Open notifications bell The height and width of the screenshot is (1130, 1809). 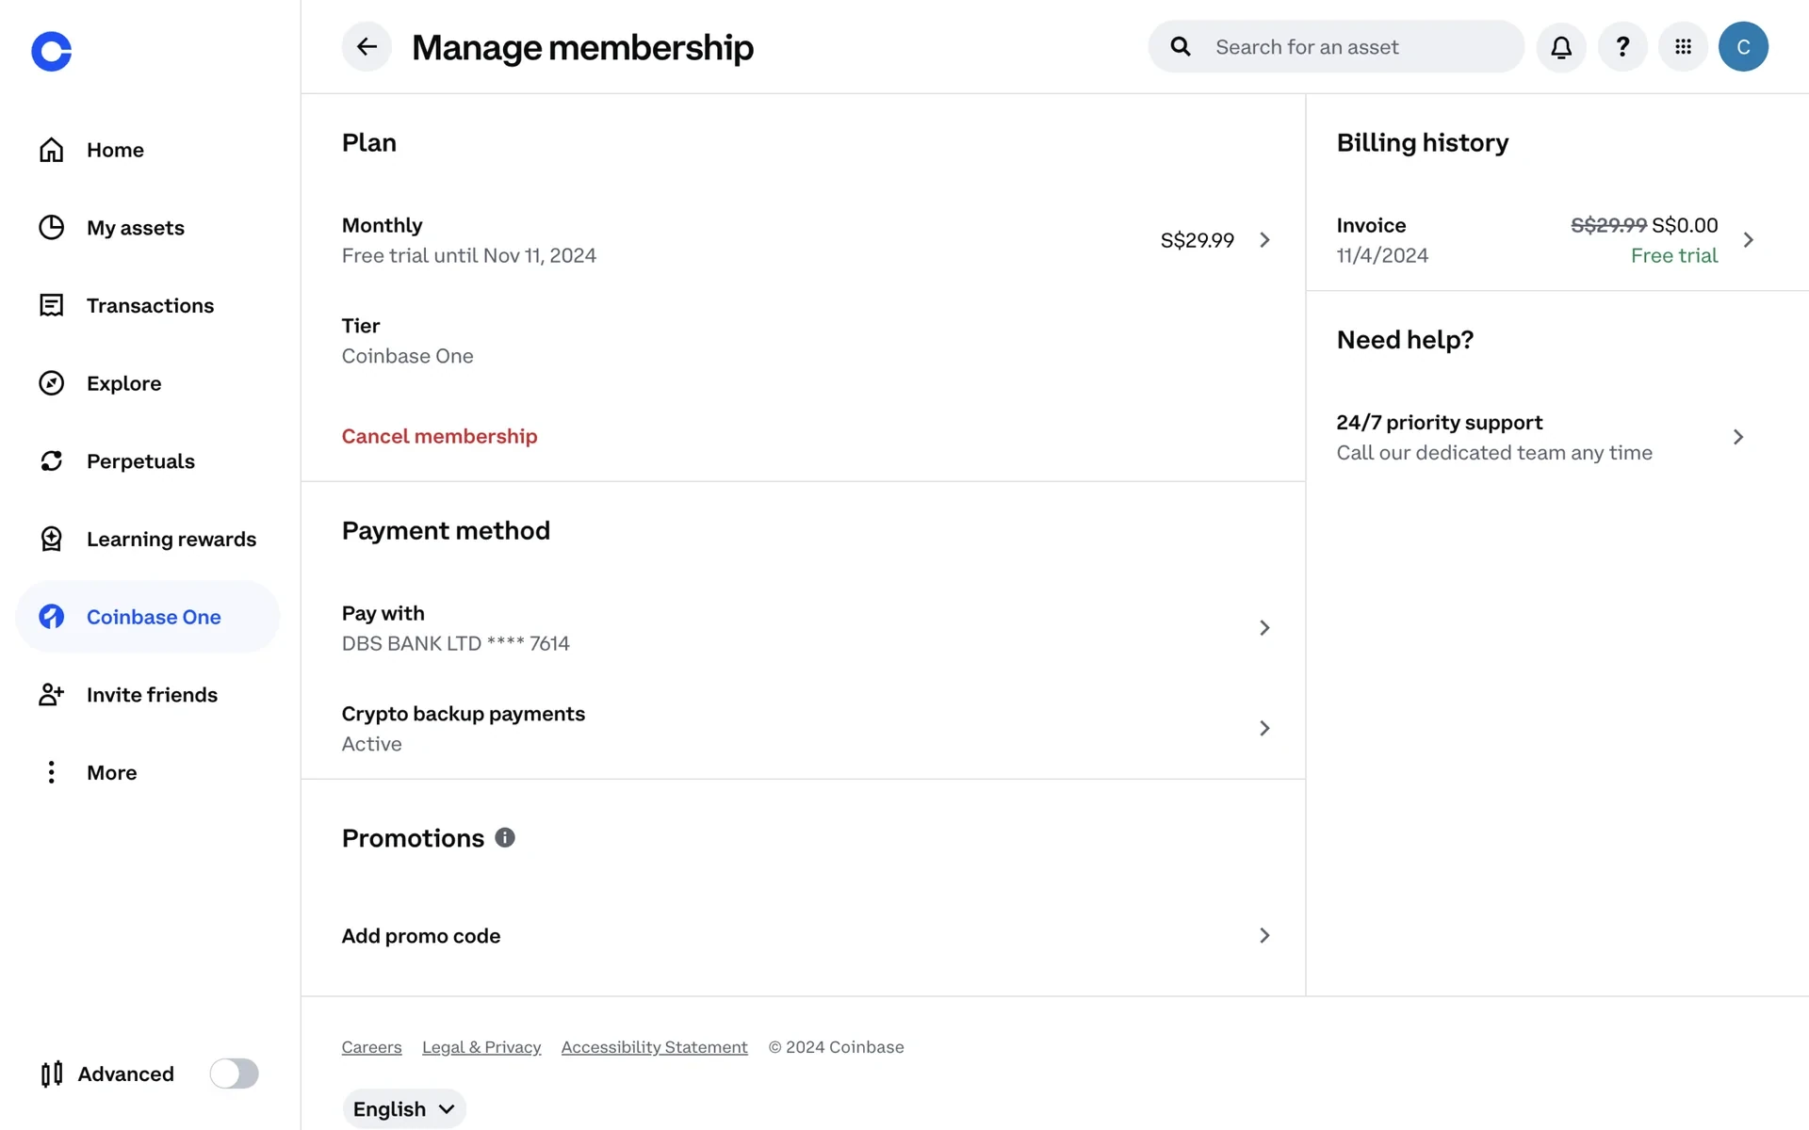point(1561,46)
